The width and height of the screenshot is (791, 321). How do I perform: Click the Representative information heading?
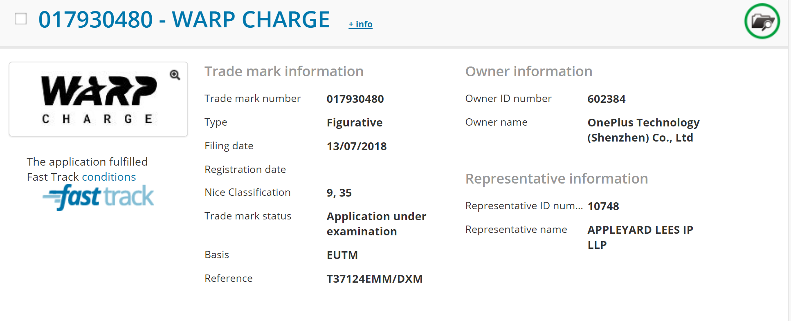pos(556,179)
